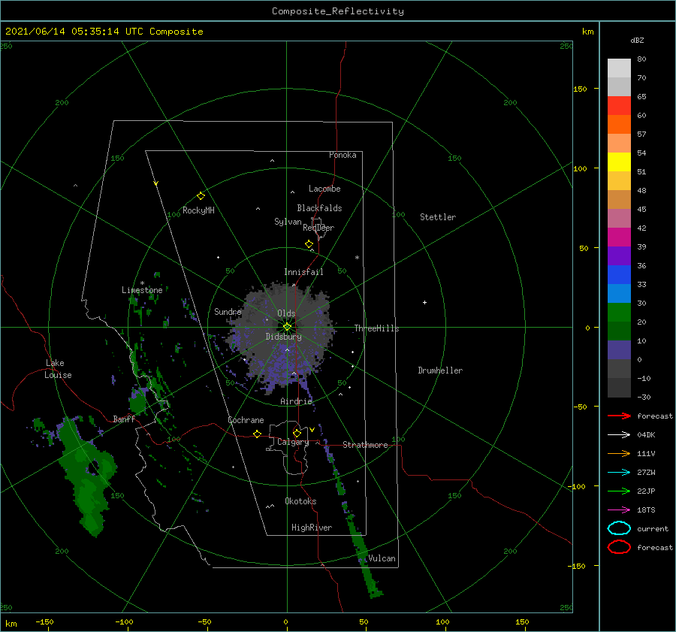
Task: Click the light gray 80-70 dBZ swatch
Action: 619,68
